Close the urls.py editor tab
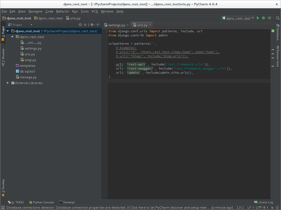Viewport: 281px width, 210px height. [x=150, y=25]
